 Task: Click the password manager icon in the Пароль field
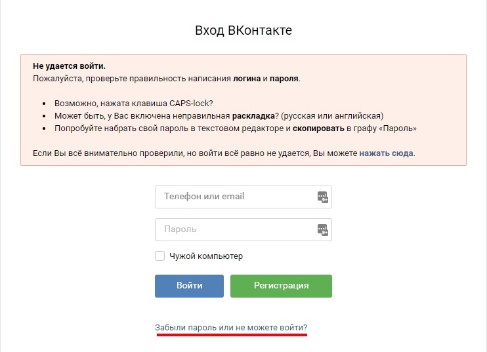322,229
